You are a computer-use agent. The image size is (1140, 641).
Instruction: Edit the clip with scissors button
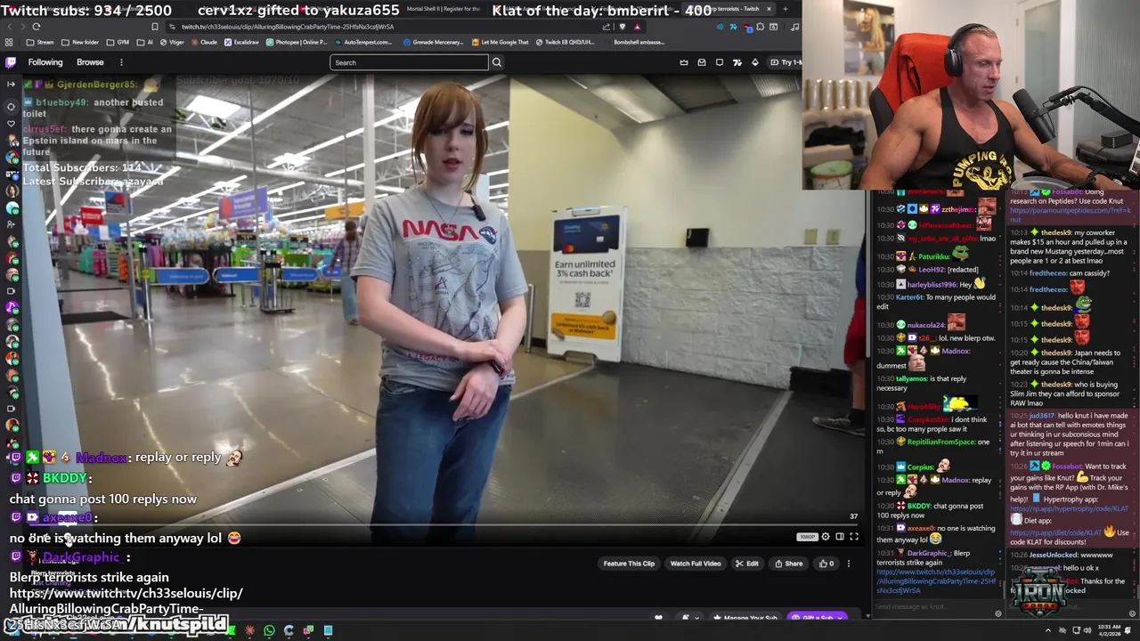point(746,564)
